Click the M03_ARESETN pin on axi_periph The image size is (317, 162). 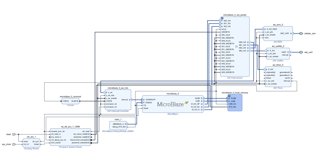(x=228, y=72)
